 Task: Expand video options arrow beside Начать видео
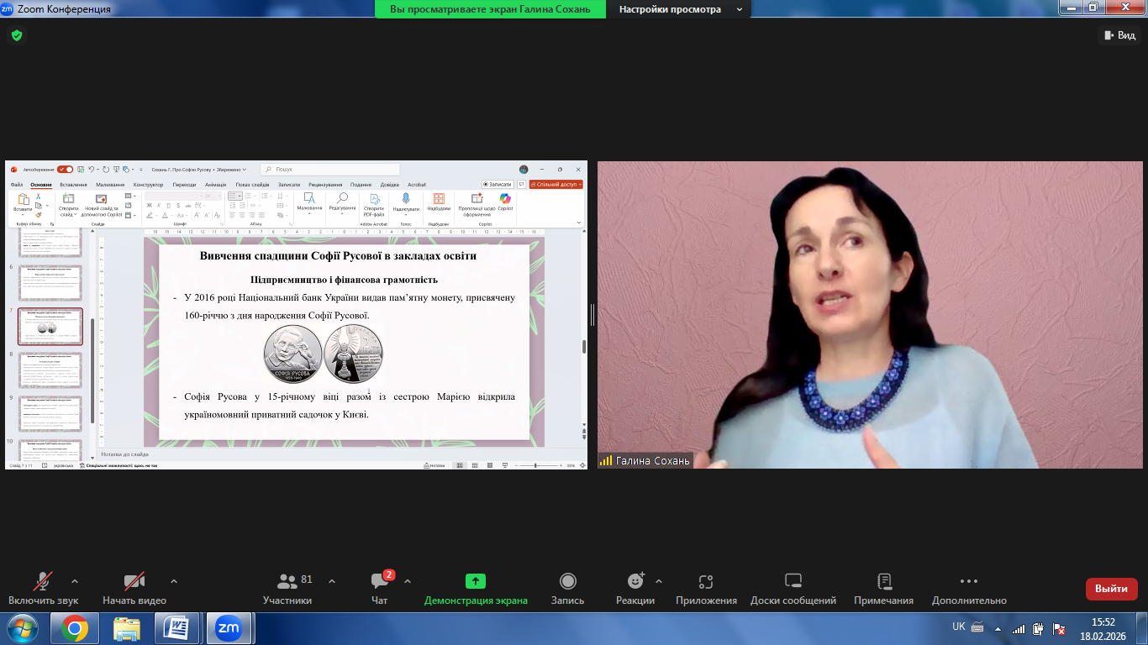coord(174,581)
